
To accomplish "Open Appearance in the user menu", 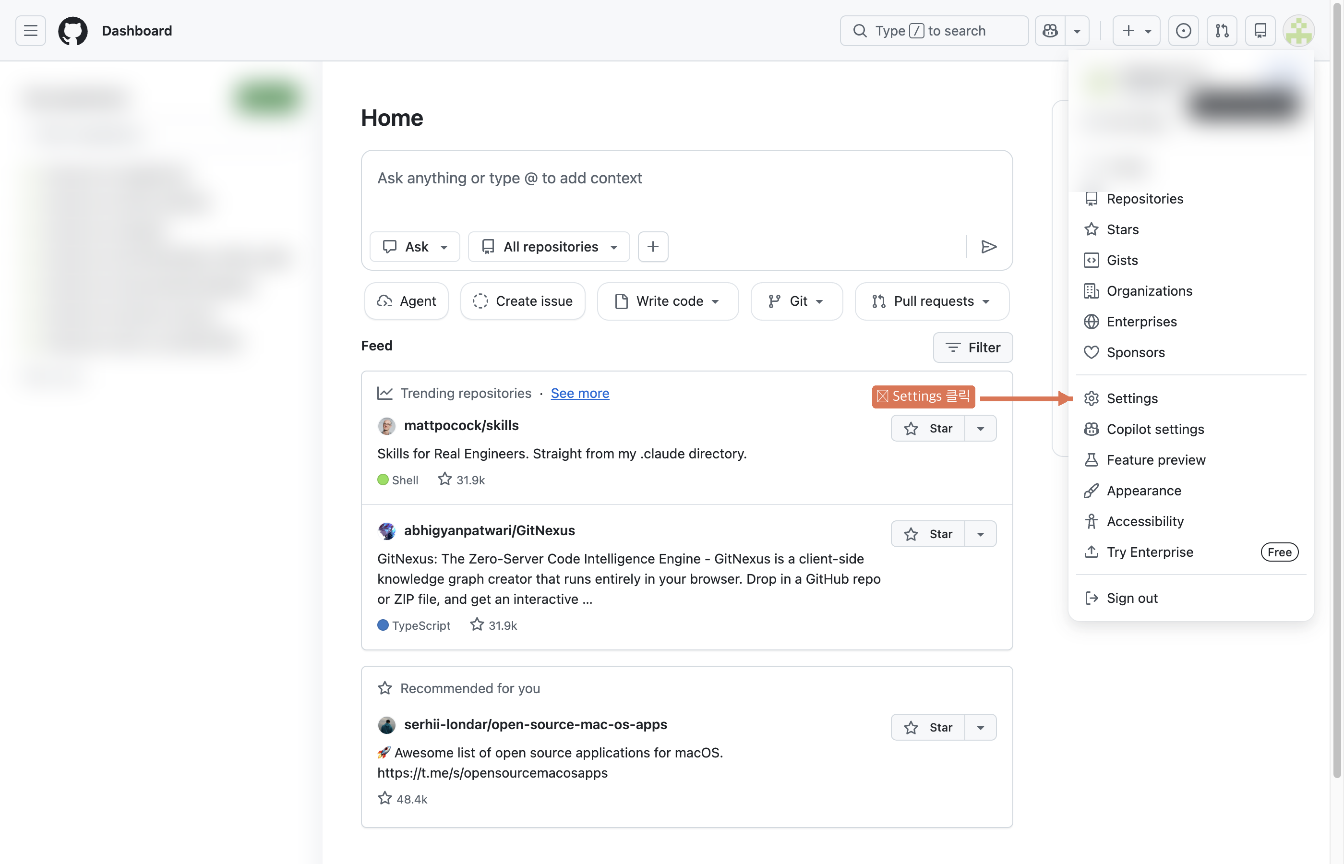I will [x=1191, y=491].
